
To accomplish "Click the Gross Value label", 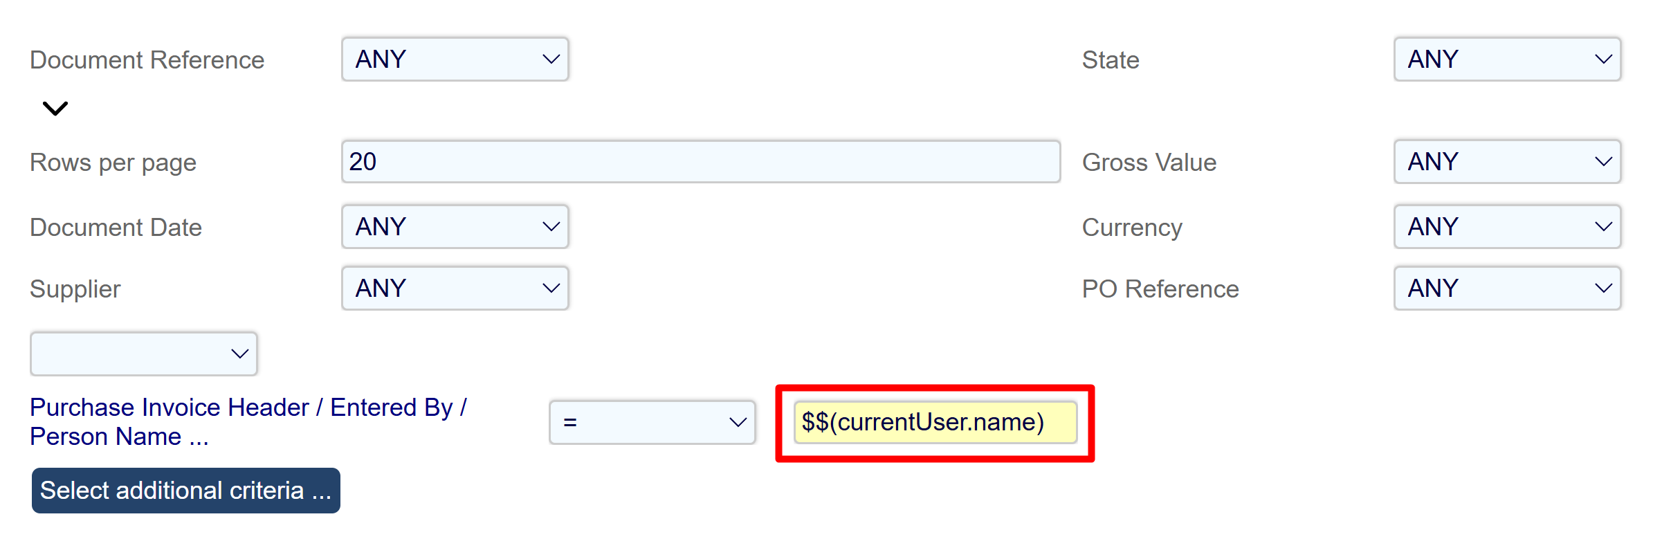I will [1149, 163].
